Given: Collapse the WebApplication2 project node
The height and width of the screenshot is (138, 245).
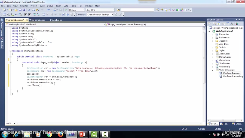Looking at the screenshot, I should click(x=209, y=31).
